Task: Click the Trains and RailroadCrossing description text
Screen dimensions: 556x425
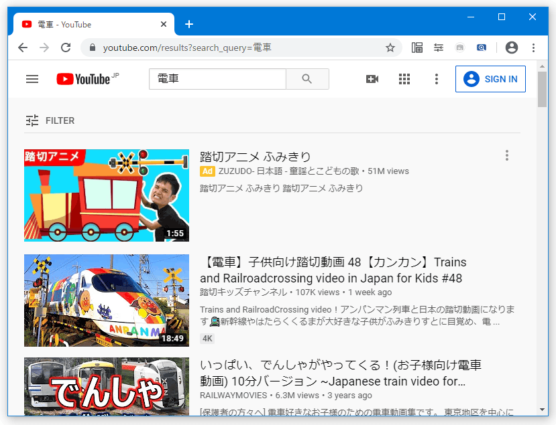Action: point(357,316)
